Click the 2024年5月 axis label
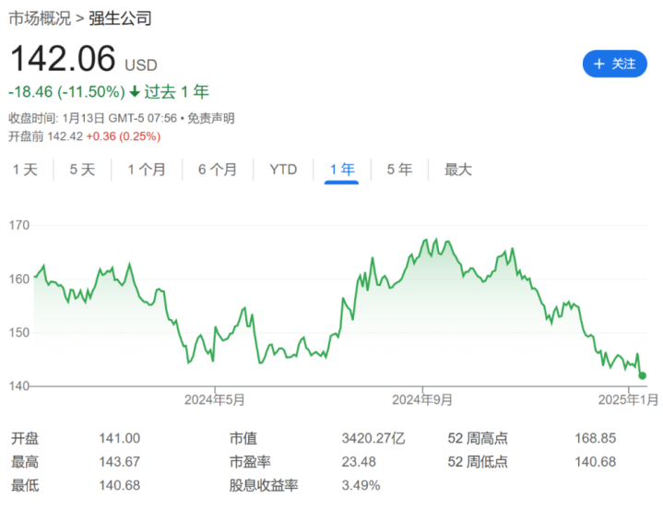Viewport: 663px width, 510px height. 214,399
